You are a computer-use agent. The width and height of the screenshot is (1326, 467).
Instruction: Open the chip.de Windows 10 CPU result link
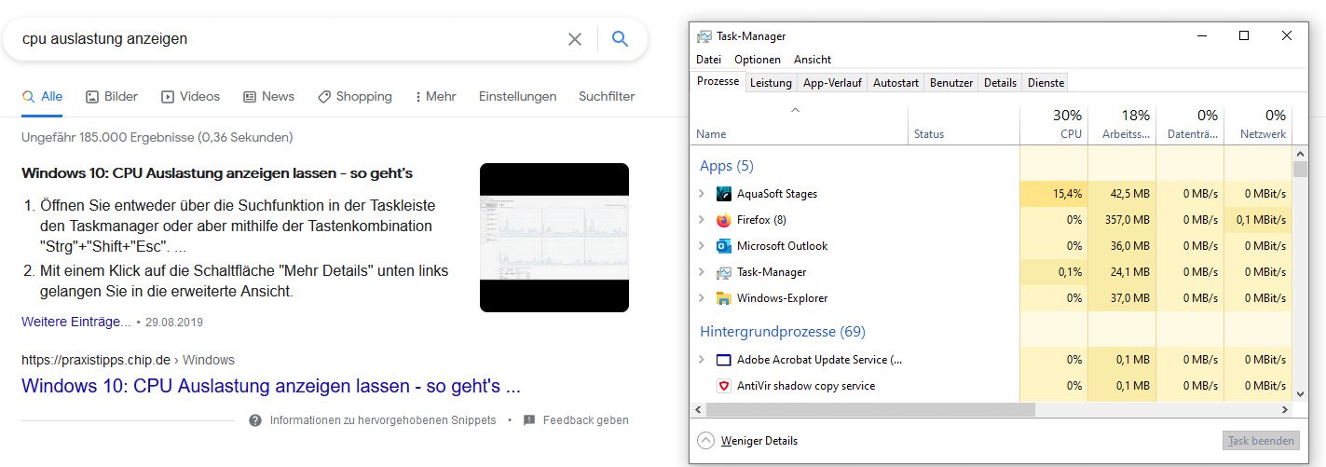(270, 386)
